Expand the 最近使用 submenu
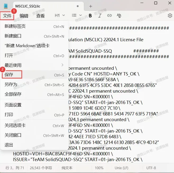174x173 pixels. coord(34,65)
